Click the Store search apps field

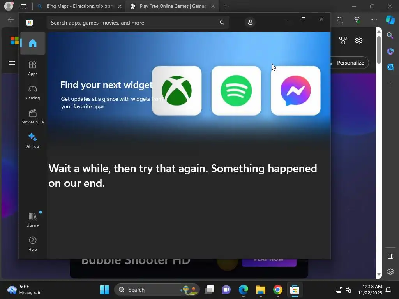pos(138,23)
